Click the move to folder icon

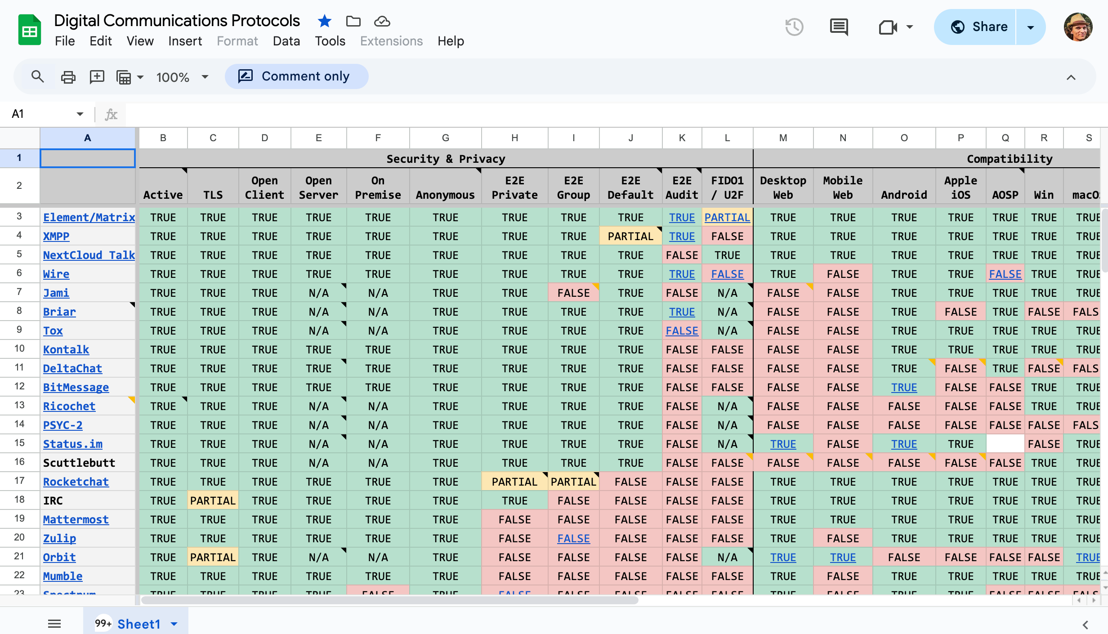[353, 21]
